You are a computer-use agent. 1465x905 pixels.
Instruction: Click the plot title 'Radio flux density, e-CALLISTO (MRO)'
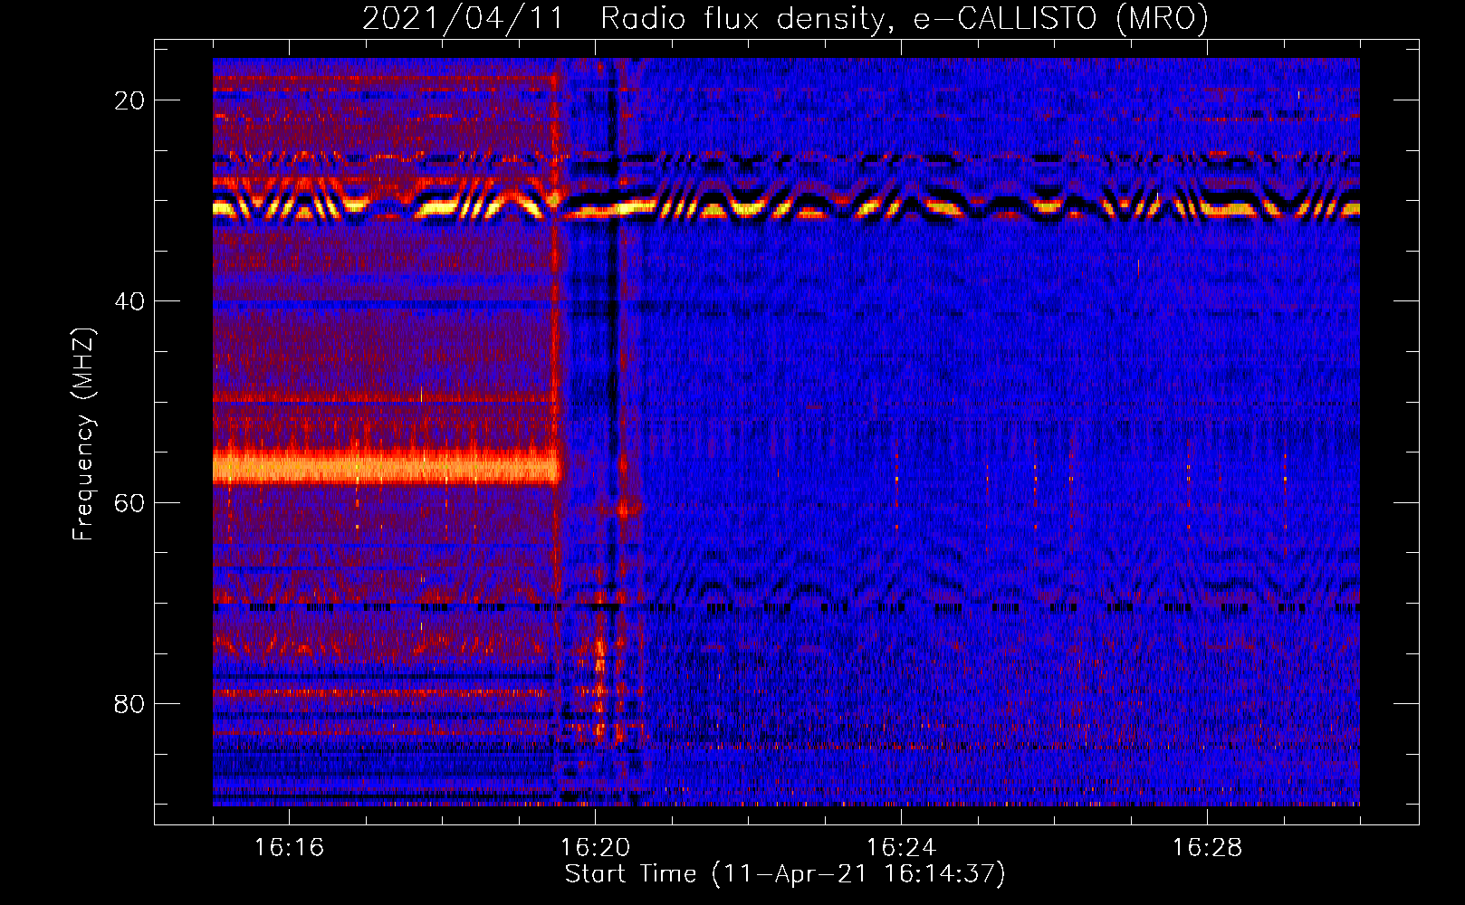[x=904, y=19]
